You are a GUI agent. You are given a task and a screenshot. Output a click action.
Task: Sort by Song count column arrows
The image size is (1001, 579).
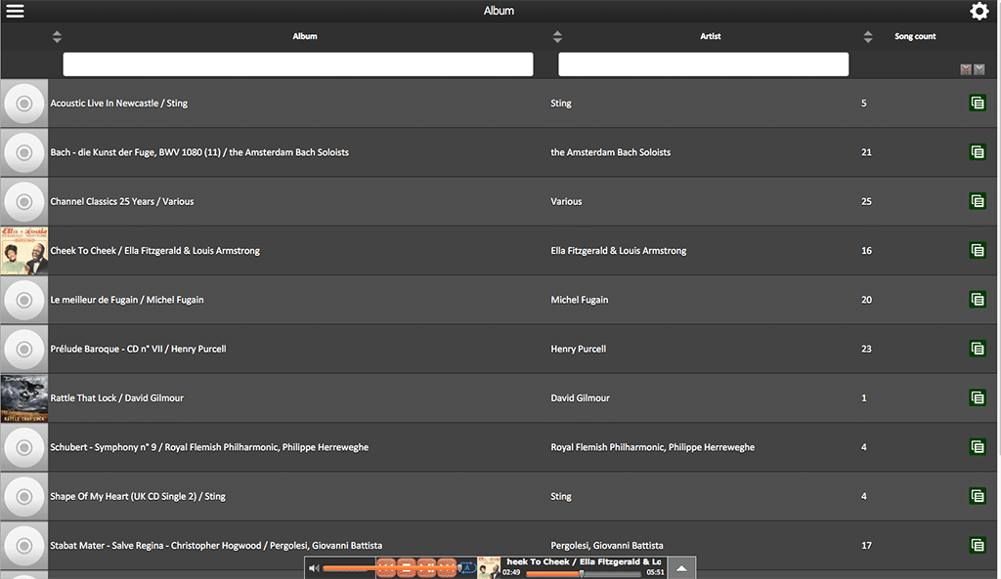(868, 36)
